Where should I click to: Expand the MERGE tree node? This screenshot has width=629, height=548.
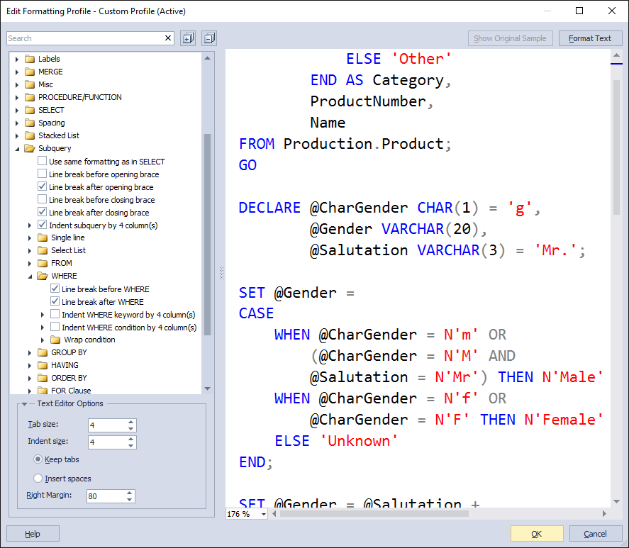click(x=17, y=72)
